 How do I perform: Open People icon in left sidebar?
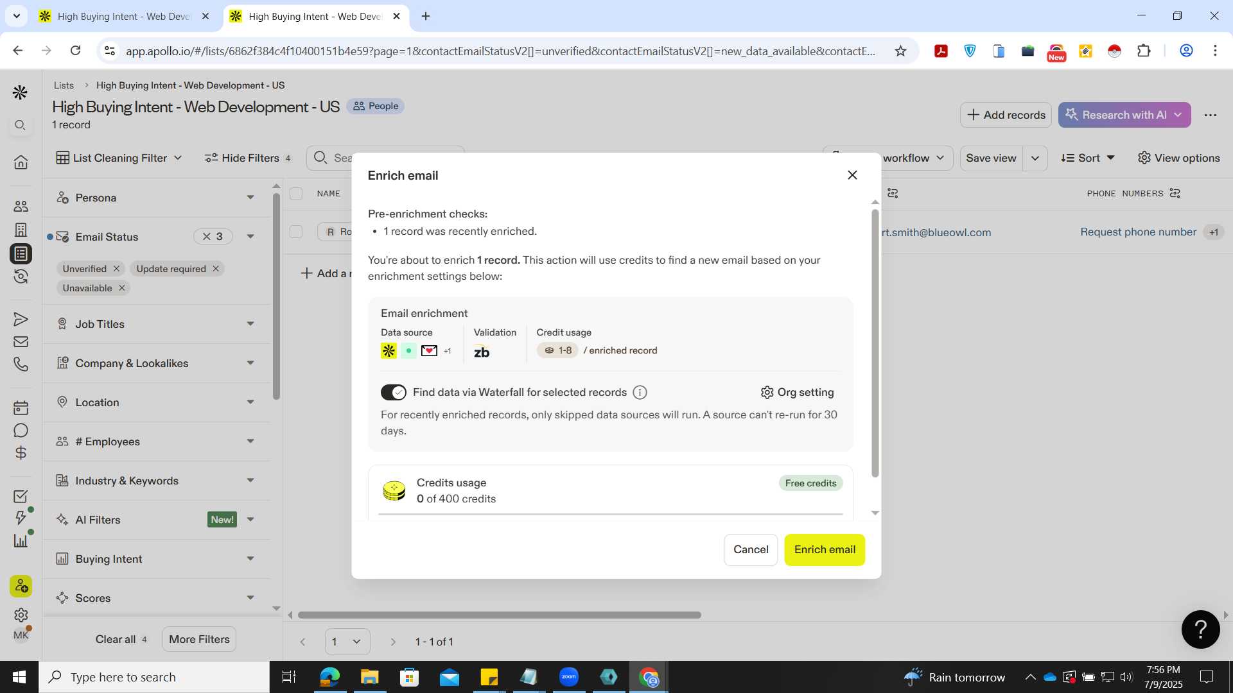tap(21, 206)
